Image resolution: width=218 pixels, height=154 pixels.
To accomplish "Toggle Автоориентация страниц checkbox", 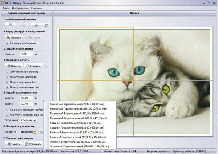I will (x=8, y=72).
